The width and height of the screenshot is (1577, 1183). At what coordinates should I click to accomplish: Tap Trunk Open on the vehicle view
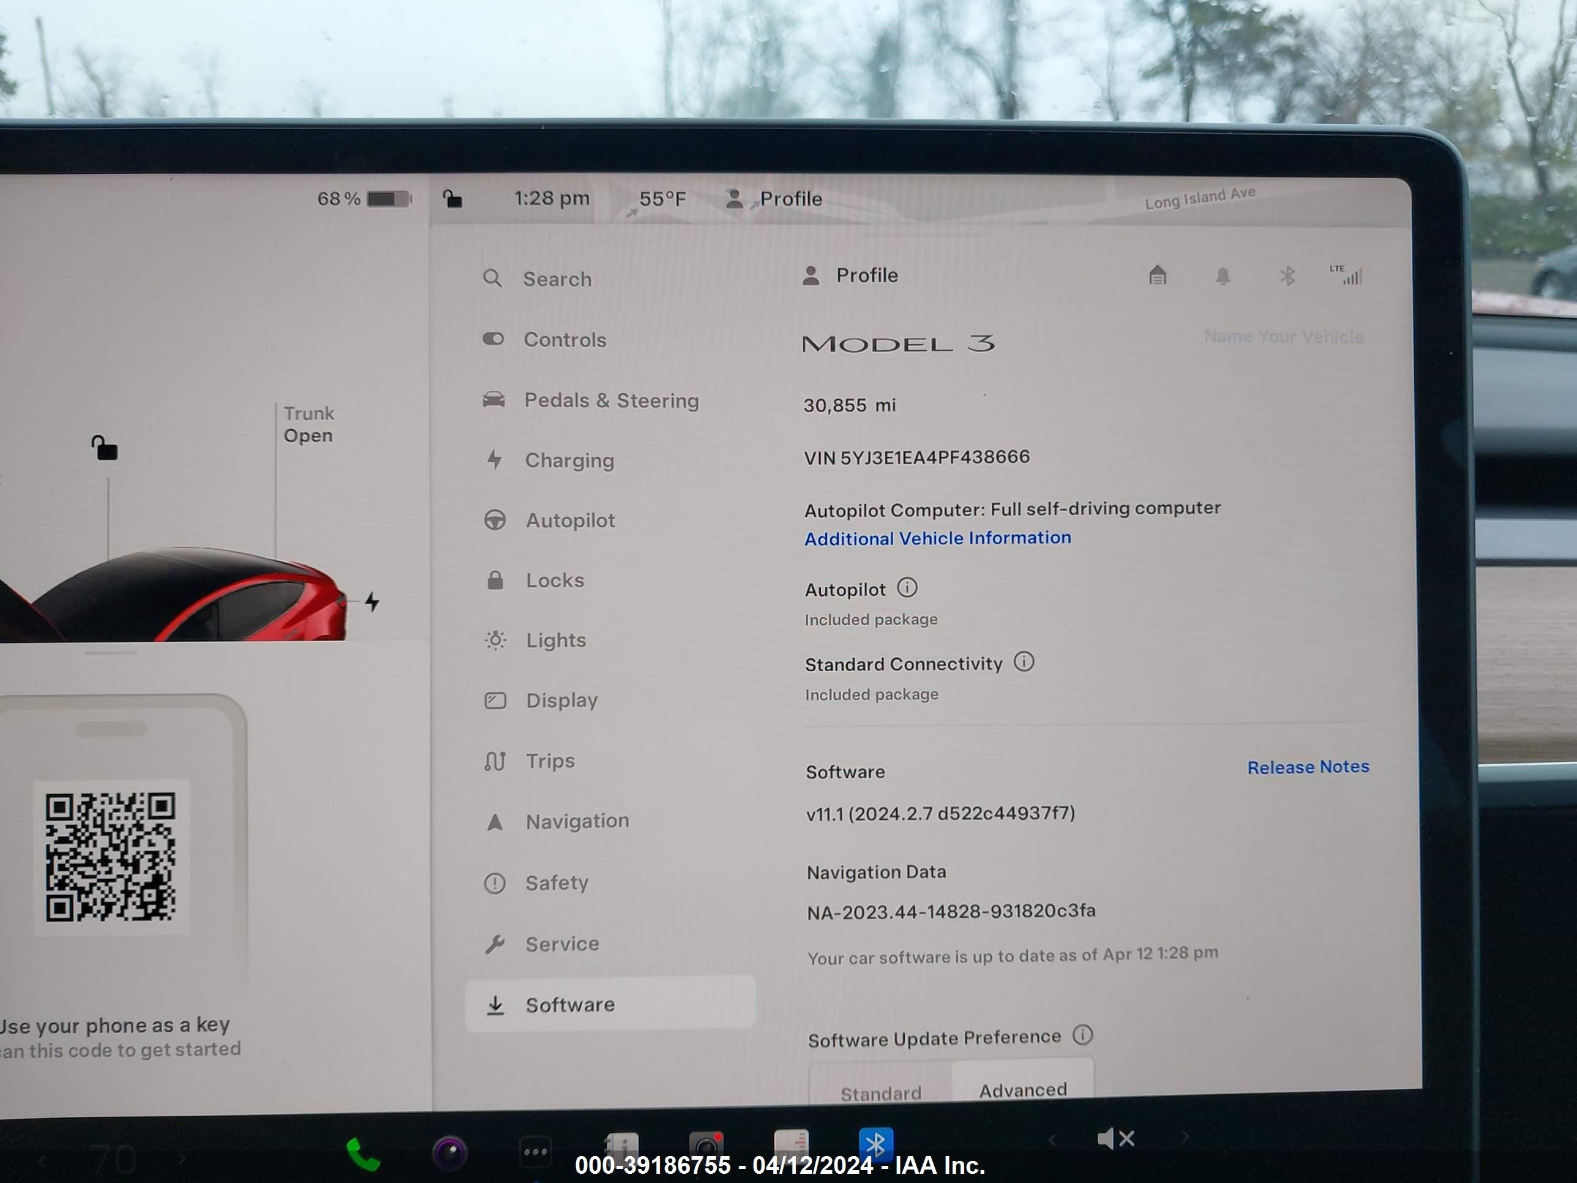click(309, 424)
